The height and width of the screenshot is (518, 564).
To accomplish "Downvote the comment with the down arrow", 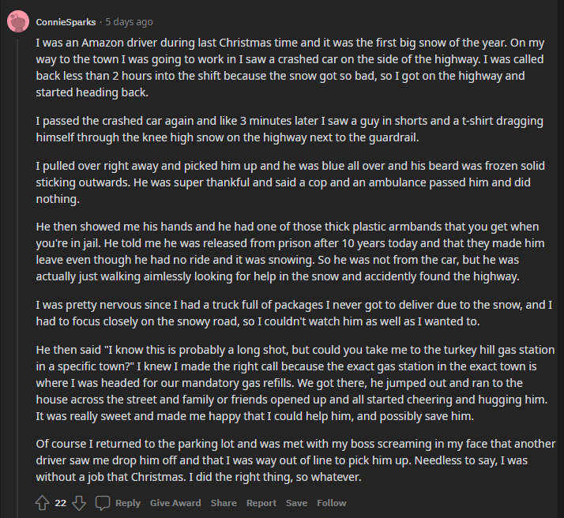I will point(79,502).
